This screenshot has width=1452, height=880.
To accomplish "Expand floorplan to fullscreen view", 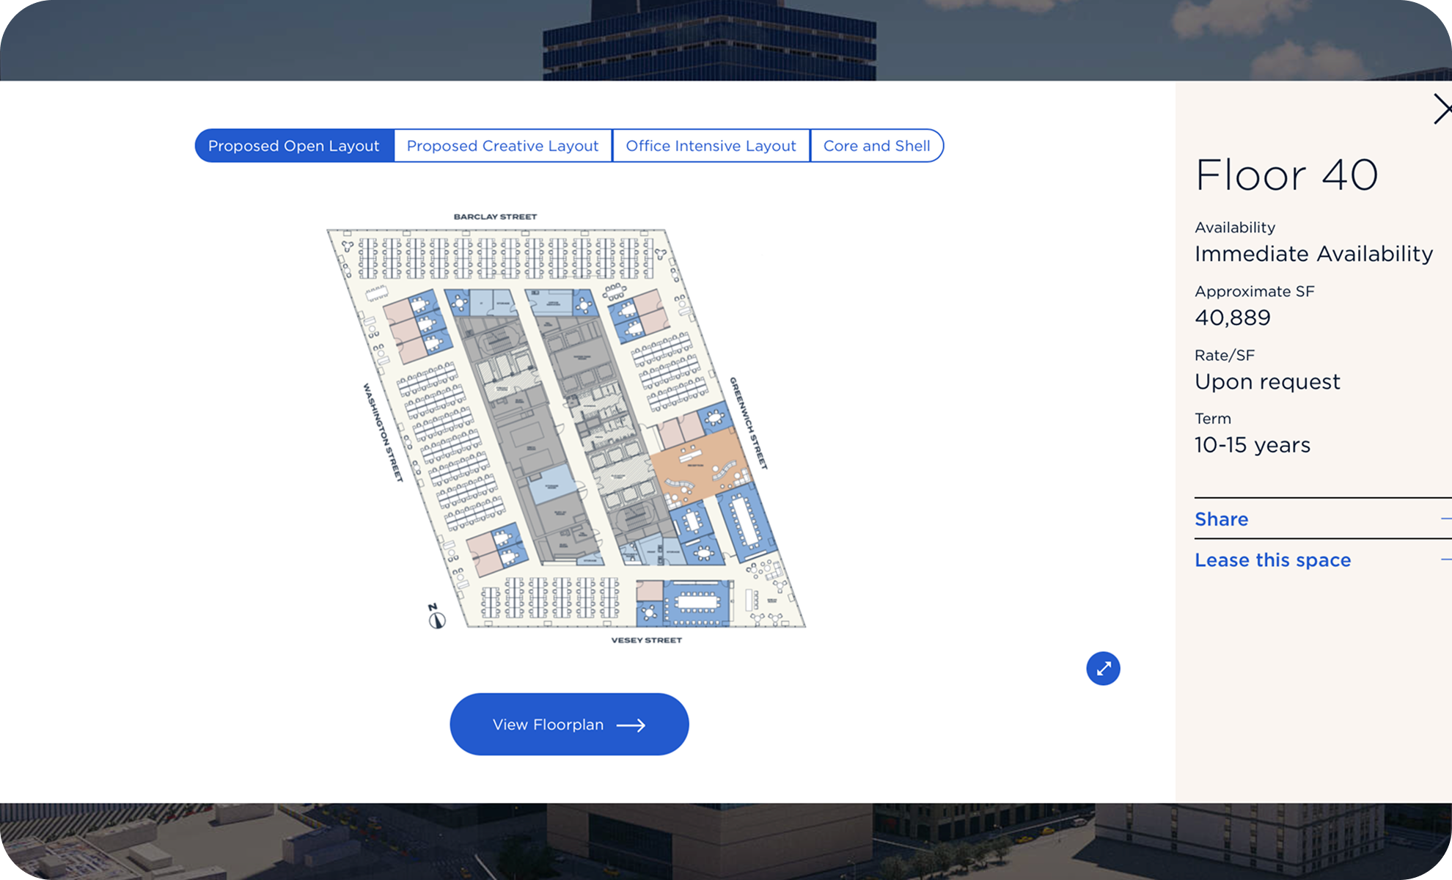I will tap(1103, 668).
